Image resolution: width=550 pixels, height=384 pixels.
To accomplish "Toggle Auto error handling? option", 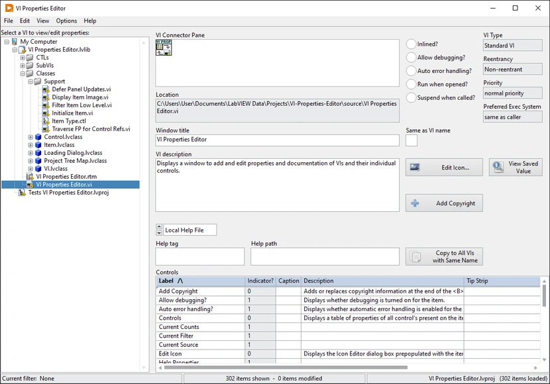I will click(411, 71).
